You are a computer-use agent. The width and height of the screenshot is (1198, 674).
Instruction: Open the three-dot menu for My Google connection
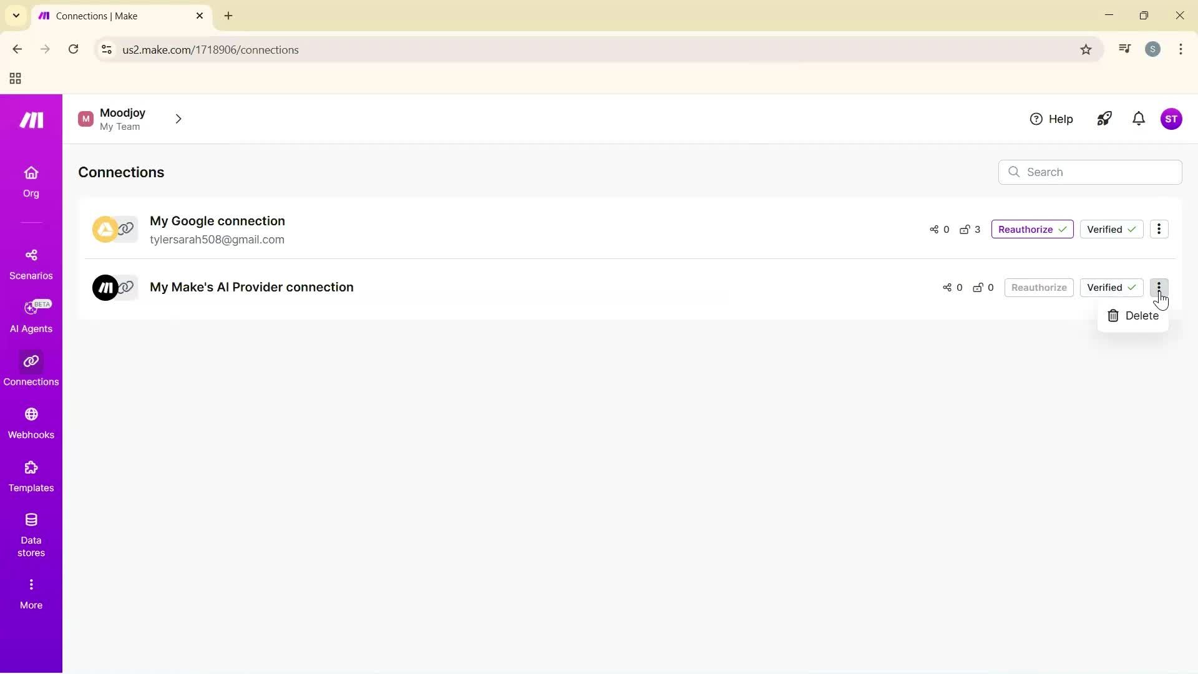pos(1159,229)
